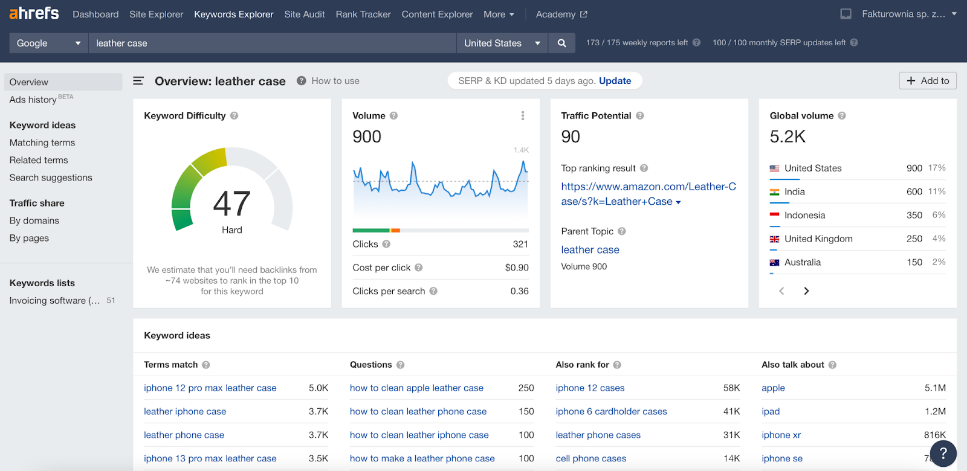Click the leather case keyword input field

(x=272, y=43)
